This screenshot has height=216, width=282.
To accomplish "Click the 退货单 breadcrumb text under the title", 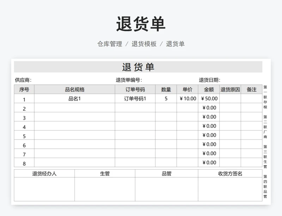I will (175, 44).
